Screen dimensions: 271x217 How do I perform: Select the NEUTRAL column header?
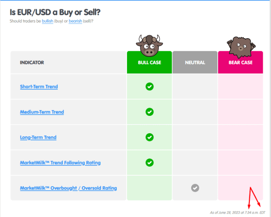[195, 62]
